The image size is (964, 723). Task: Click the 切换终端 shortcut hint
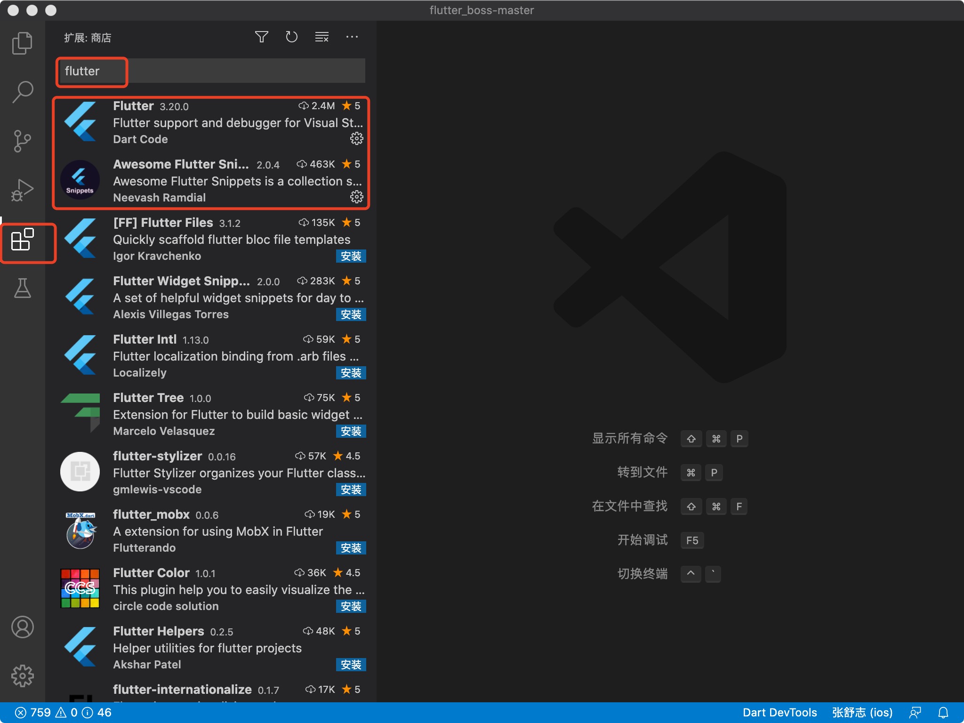tap(642, 574)
